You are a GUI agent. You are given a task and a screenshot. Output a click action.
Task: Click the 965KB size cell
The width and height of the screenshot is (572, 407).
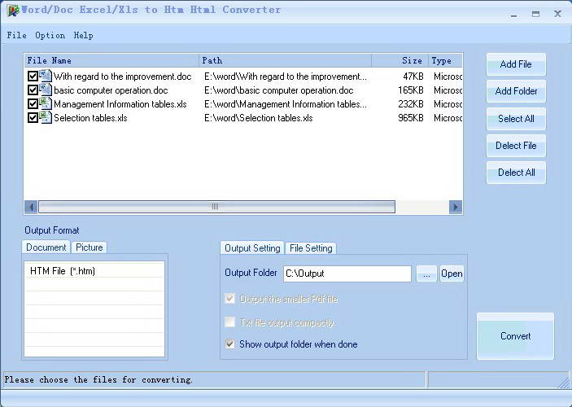(x=410, y=118)
